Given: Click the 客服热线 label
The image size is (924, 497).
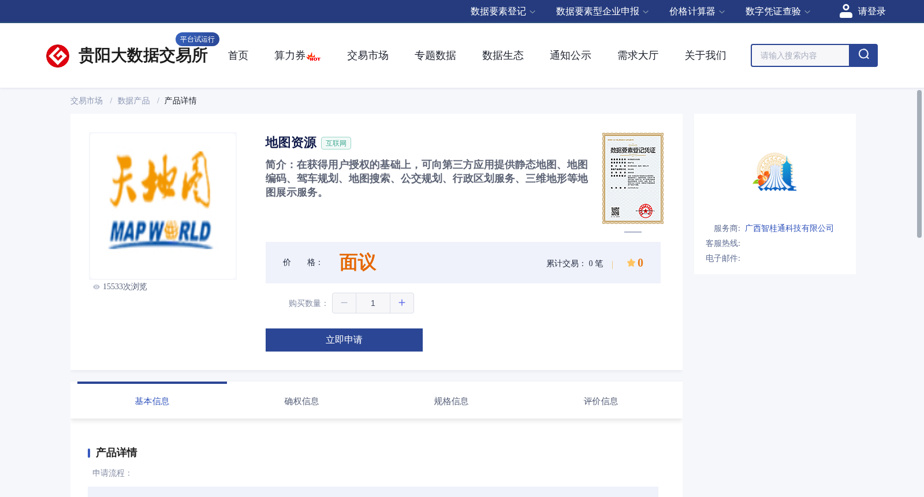Looking at the screenshot, I should 723,244.
